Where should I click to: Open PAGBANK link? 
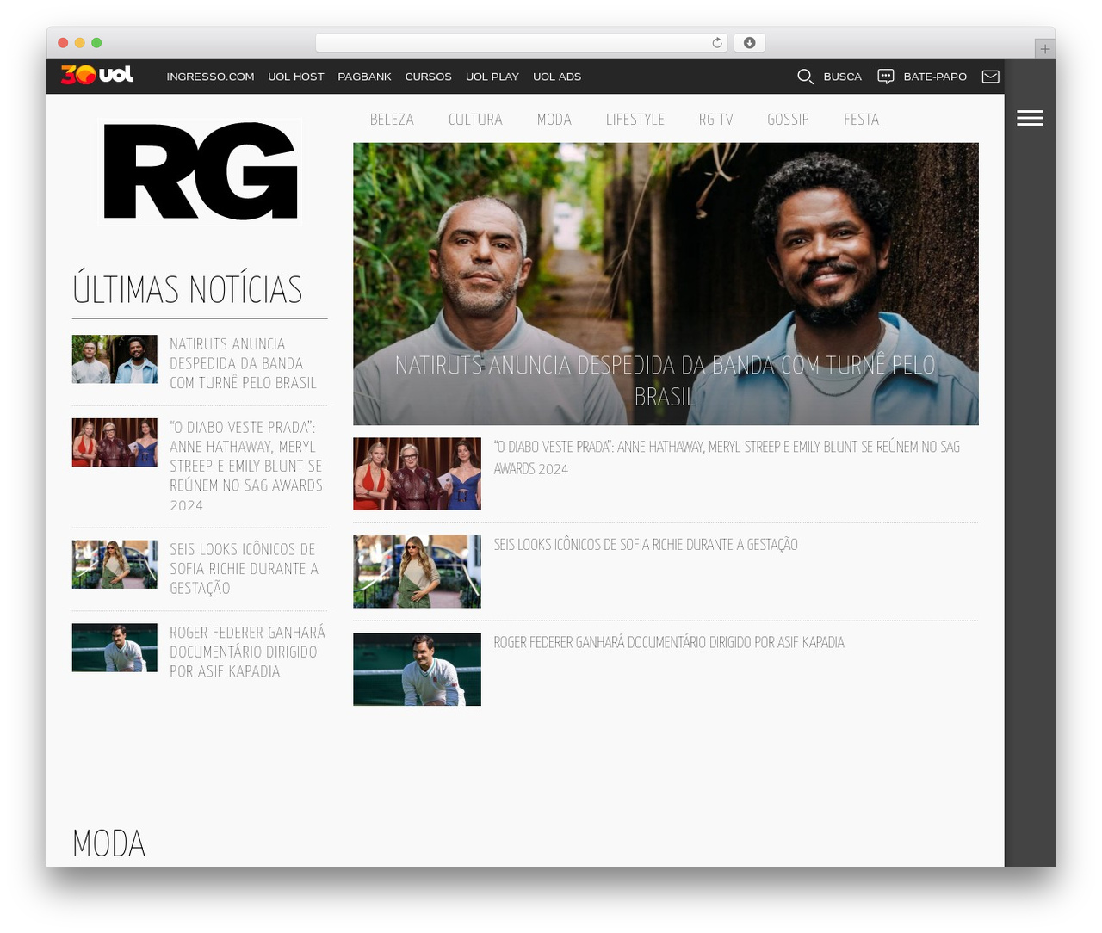pos(365,77)
